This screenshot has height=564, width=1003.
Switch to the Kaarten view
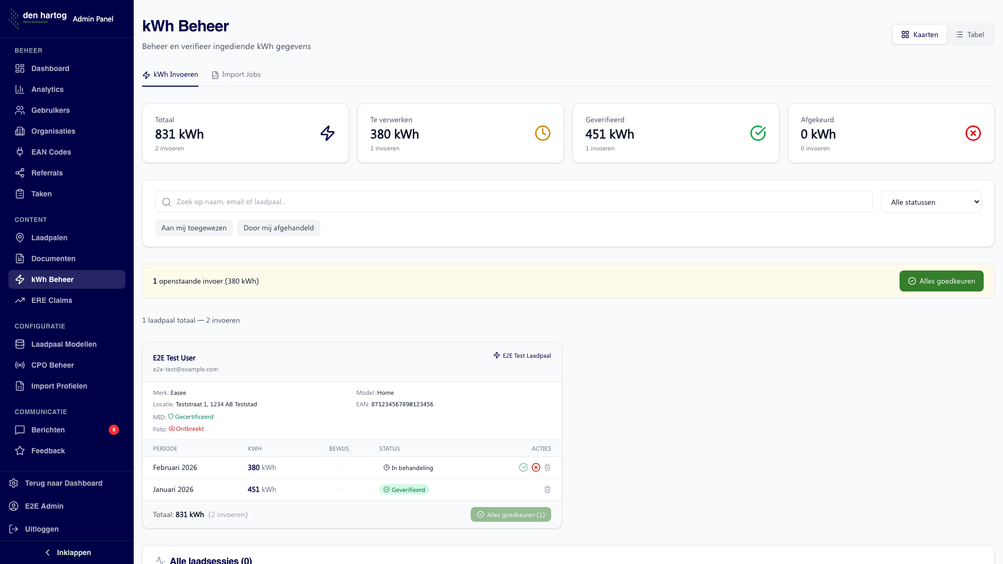tap(919, 34)
